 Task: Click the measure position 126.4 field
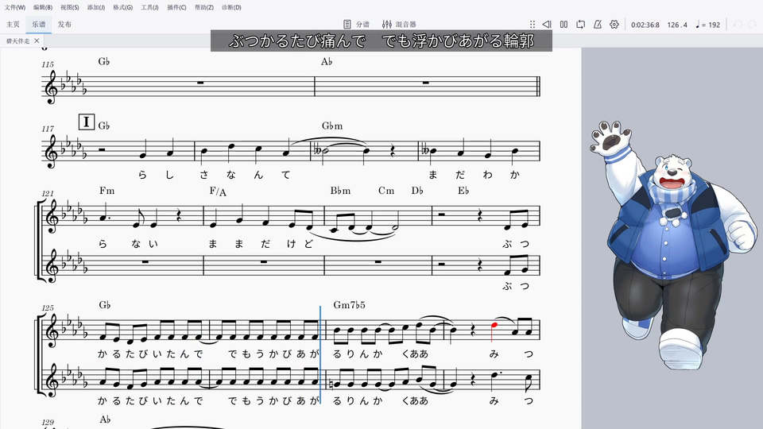point(677,25)
